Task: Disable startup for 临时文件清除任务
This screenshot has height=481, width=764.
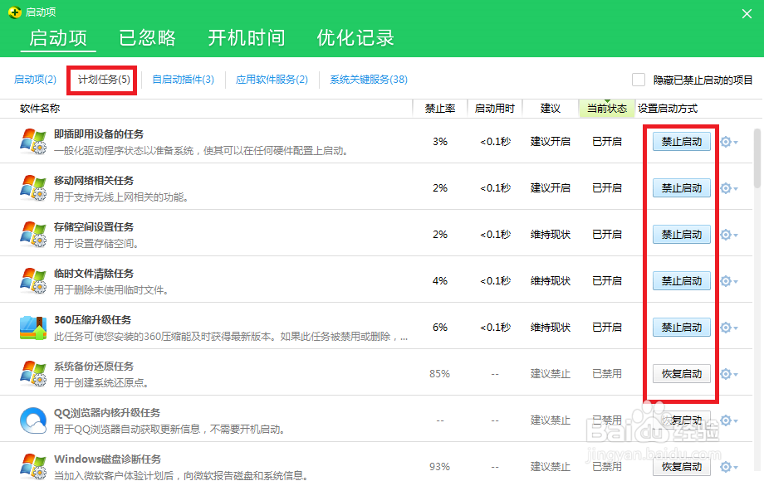Action: pyautogui.click(x=681, y=281)
